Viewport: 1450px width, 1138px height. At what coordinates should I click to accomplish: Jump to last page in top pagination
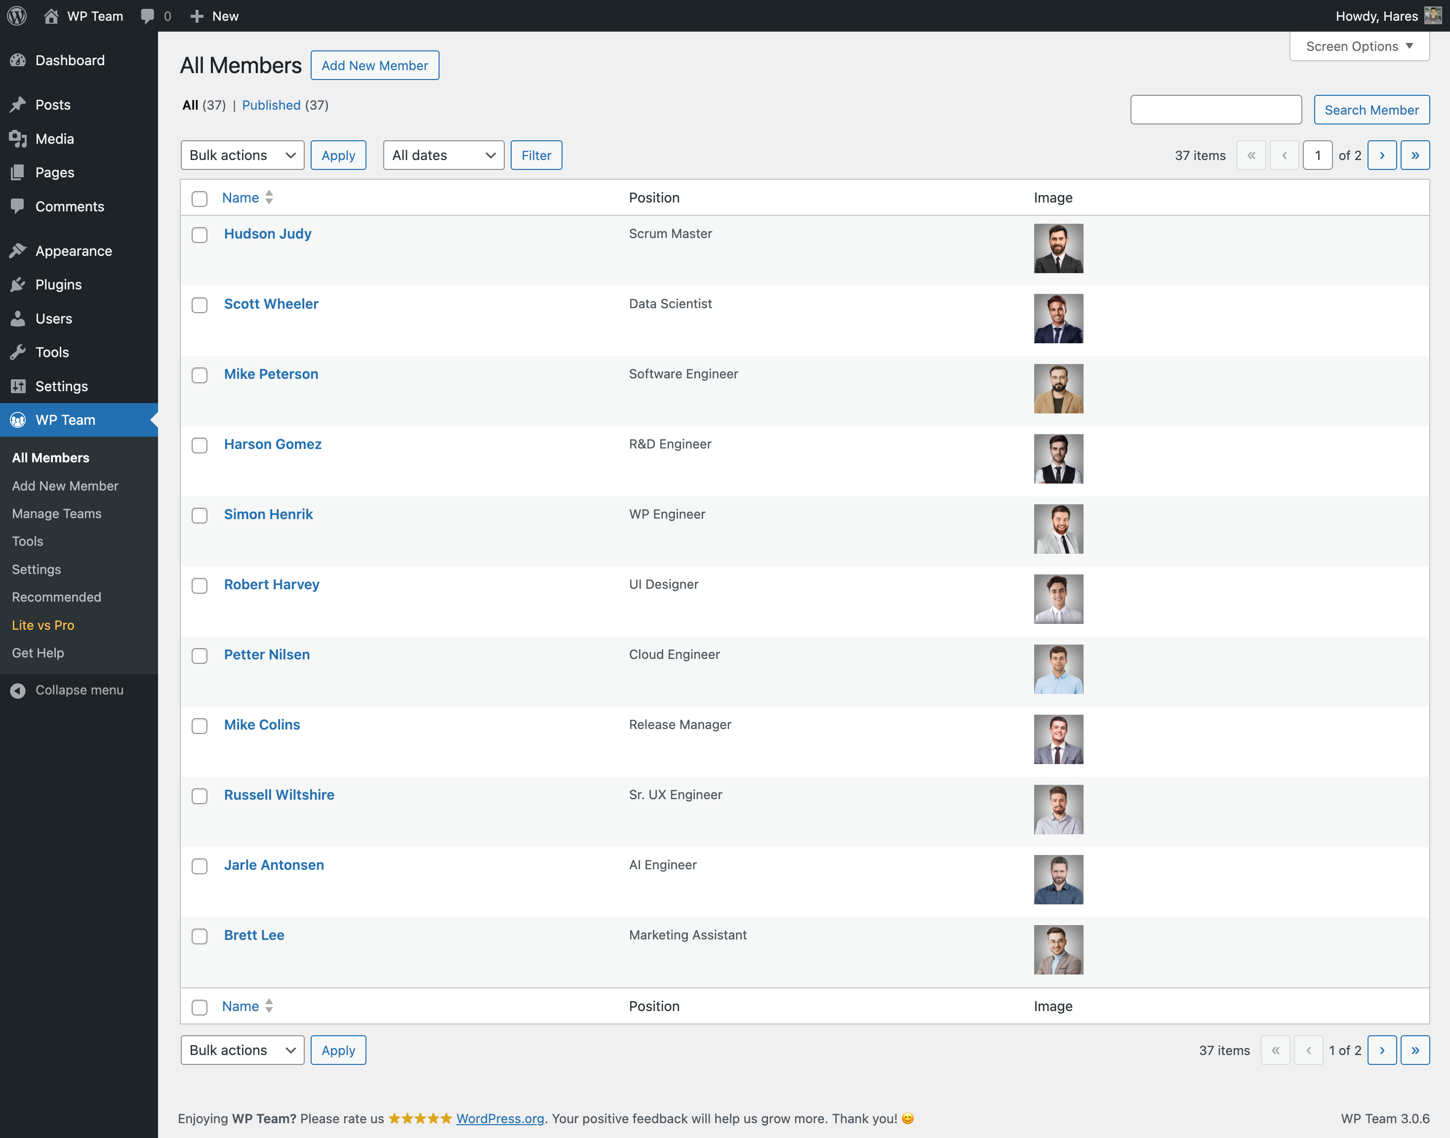(1415, 155)
